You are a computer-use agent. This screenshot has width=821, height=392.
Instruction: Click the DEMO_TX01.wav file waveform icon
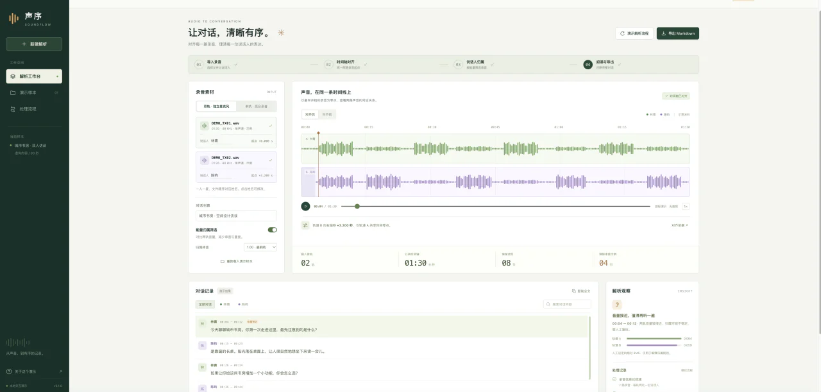point(205,126)
